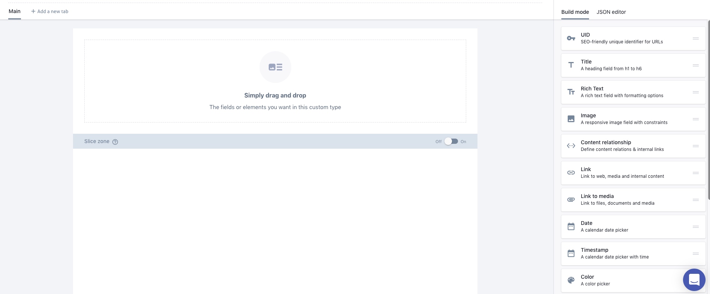Select the Rich Text field name
This screenshot has width=710, height=294.
click(x=592, y=89)
